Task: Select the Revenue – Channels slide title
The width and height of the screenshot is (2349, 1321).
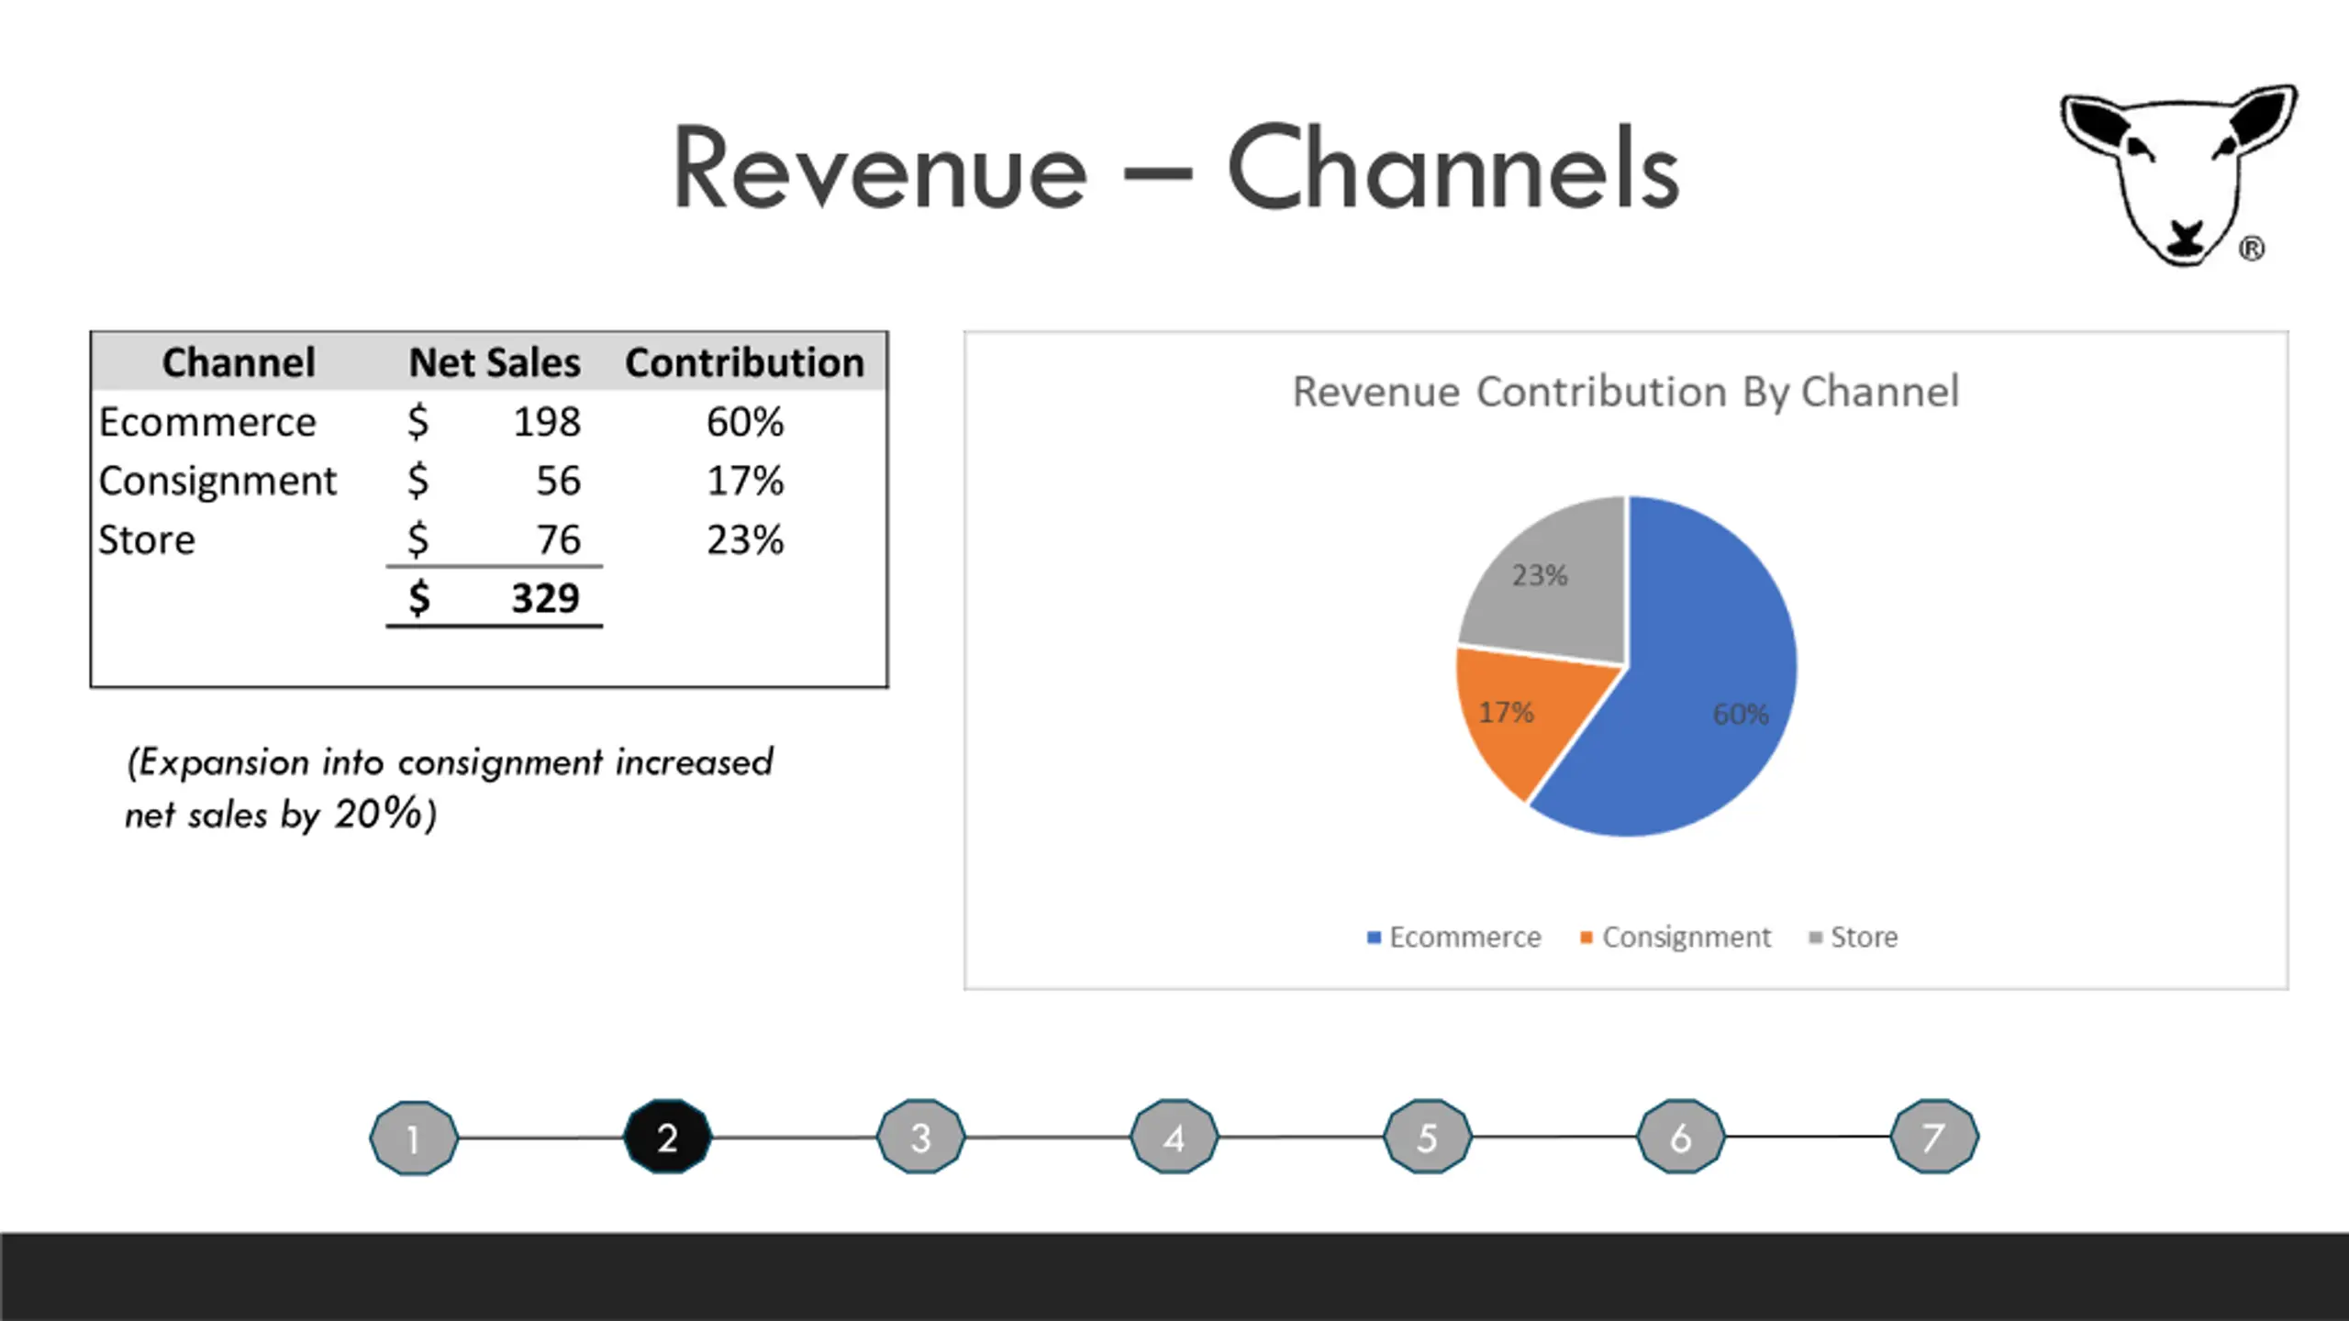Action: tap(1175, 169)
